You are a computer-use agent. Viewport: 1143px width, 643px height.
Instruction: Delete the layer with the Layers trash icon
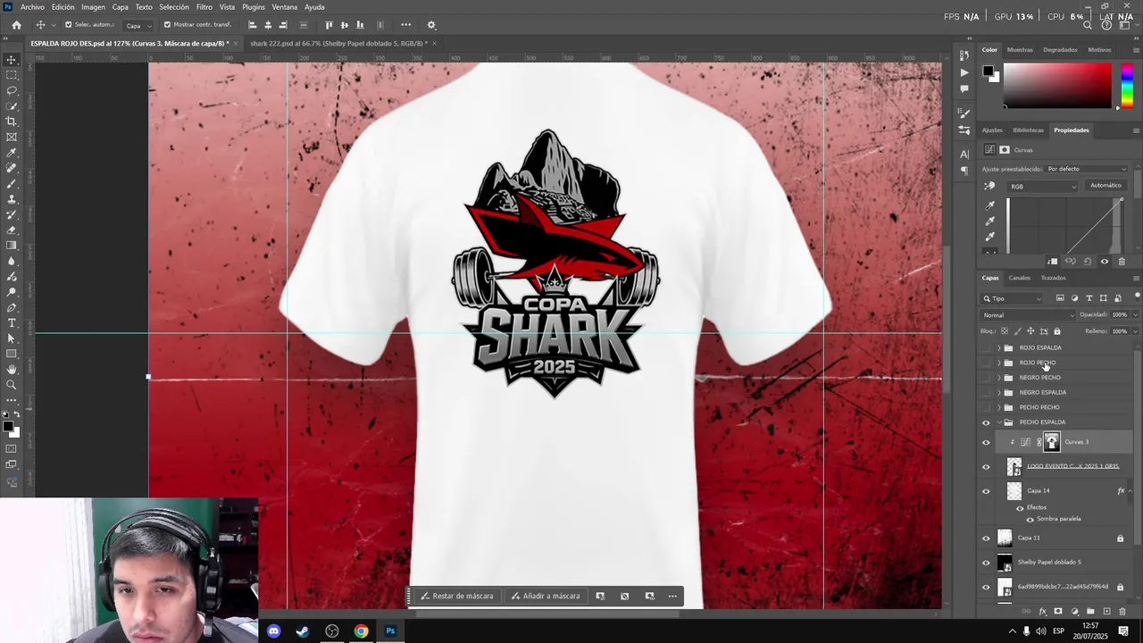1122,612
